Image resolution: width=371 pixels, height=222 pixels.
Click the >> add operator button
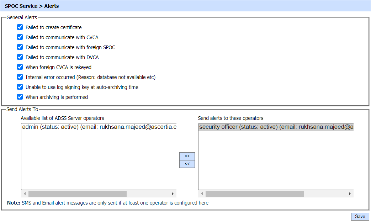click(187, 156)
